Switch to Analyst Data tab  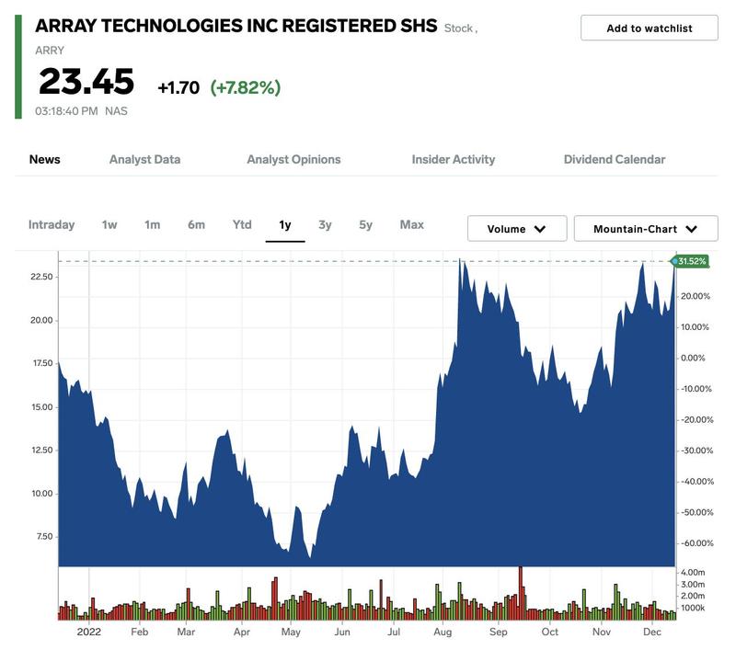[144, 159]
